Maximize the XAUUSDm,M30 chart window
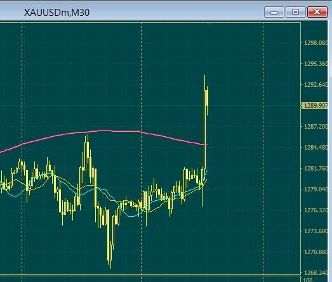Screen dimensions: 332x282 pyautogui.click(x=296, y=12)
